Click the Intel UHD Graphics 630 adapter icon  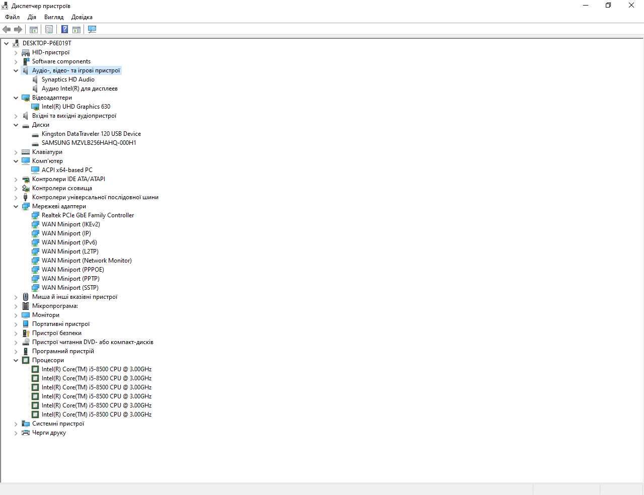(x=35, y=107)
